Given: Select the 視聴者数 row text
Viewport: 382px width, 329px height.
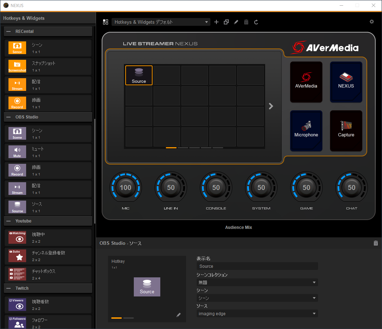Looking at the screenshot, I should click(41, 302).
